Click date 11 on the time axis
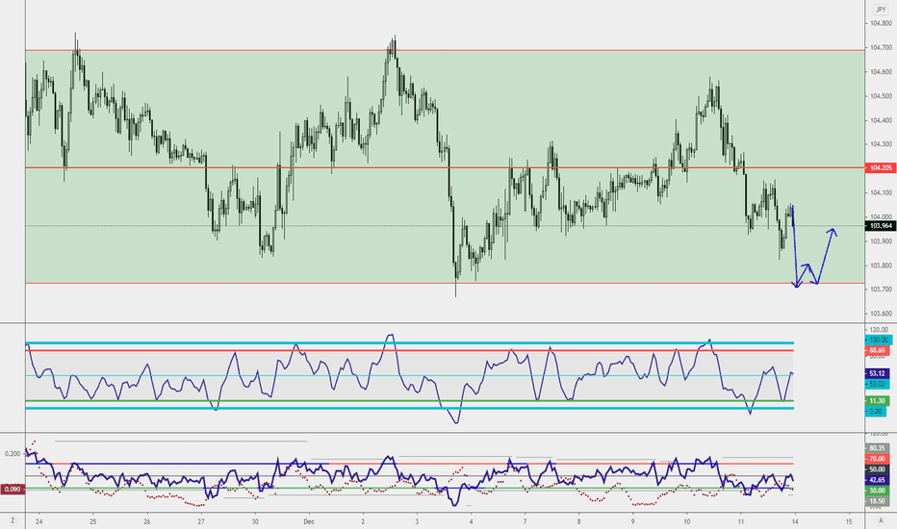The image size is (897, 529). point(741,521)
